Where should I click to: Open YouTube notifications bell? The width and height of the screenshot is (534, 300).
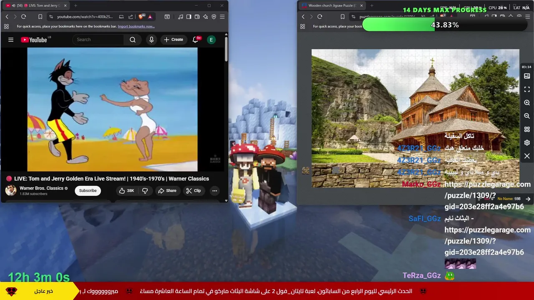click(x=196, y=40)
